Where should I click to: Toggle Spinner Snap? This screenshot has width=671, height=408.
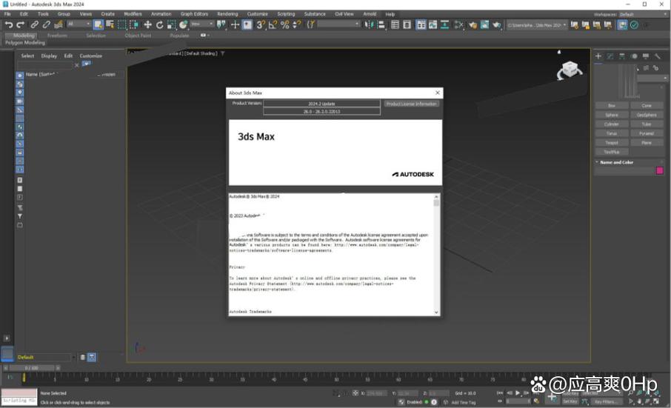(x=296, y=24)
